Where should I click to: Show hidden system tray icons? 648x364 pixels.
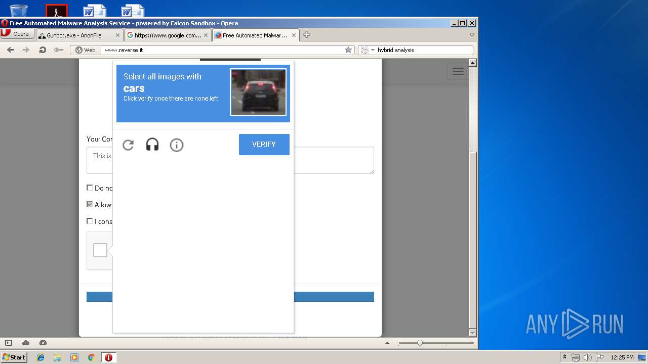click(x=564, y=357)
